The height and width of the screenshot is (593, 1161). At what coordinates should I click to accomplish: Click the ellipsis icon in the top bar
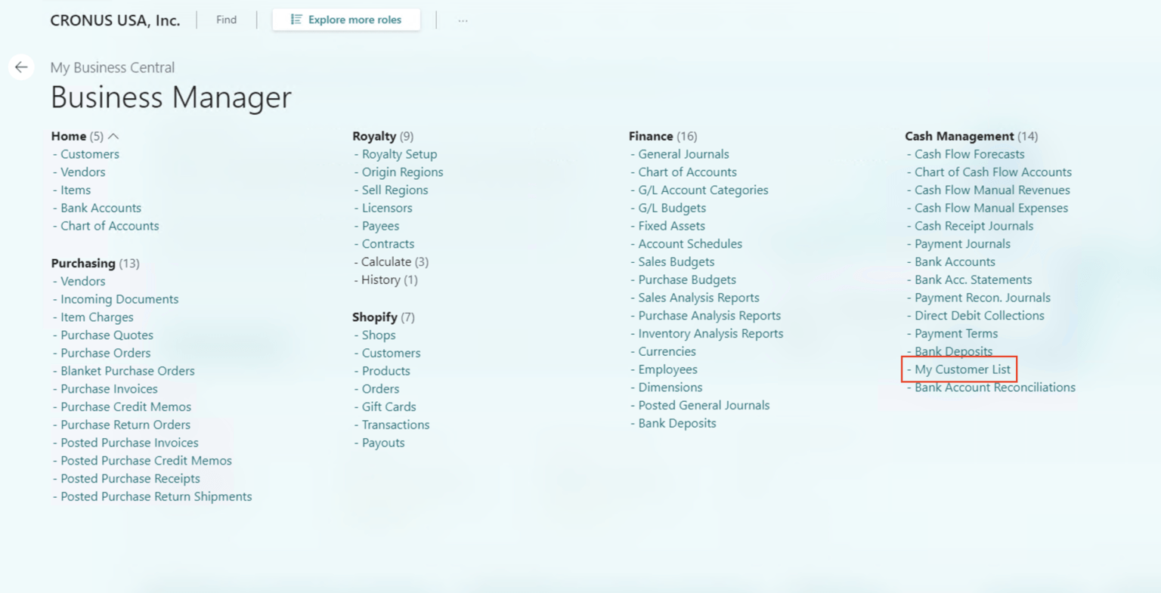(462, 20)
